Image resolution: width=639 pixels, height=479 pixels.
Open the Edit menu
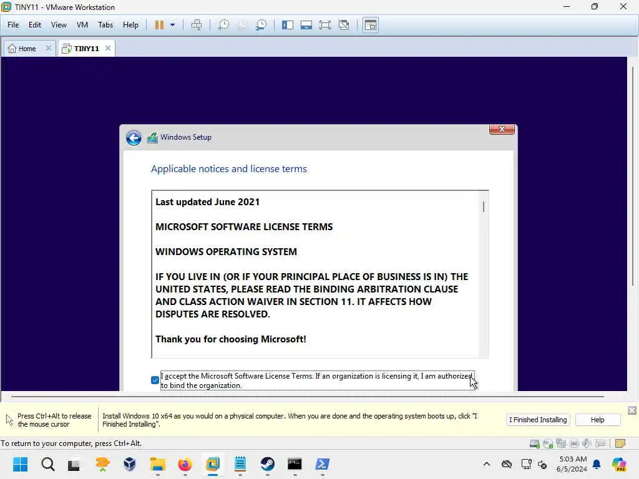click(35, 25)
